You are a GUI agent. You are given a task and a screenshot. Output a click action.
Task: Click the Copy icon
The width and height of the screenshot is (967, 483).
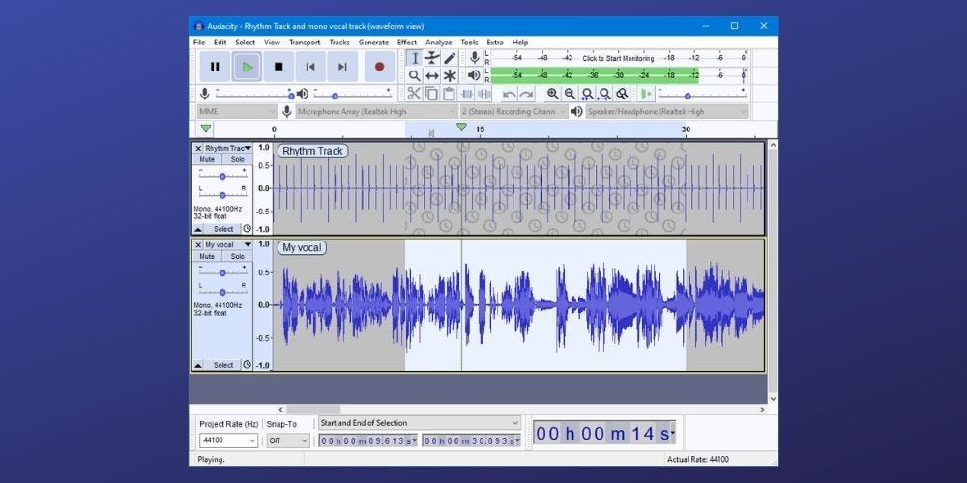coord(431,94)
